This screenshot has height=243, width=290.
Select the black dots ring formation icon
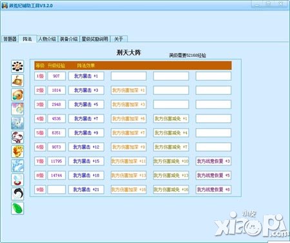tap(17, 67)
